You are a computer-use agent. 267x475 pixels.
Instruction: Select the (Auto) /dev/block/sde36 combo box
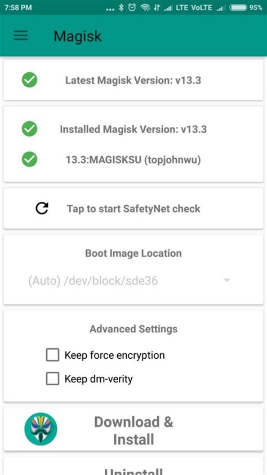point(130,281)
